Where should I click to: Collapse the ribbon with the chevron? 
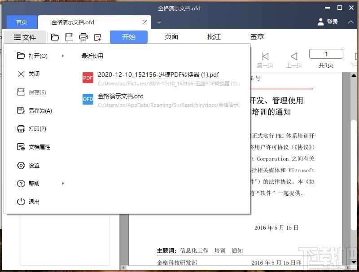pos(351,22)
